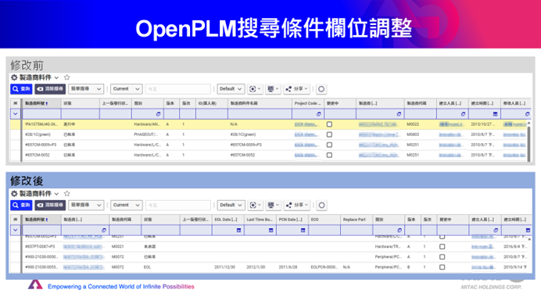
Task: Open Project Code link in row #28/1C(green)
Action: click(306, 134)
